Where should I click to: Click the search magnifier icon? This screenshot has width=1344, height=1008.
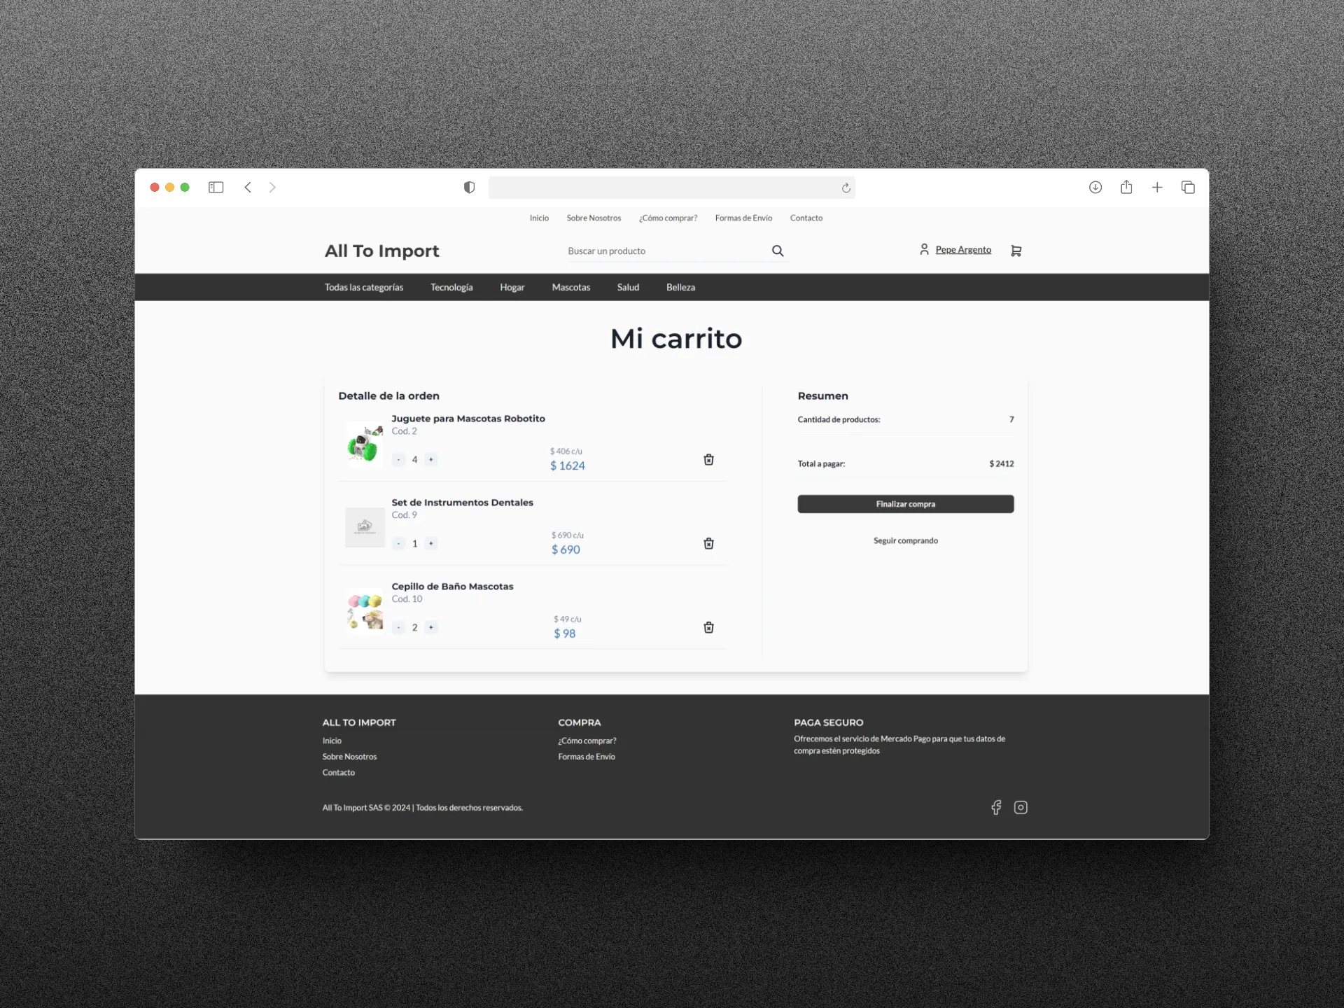tap(778, 251)
